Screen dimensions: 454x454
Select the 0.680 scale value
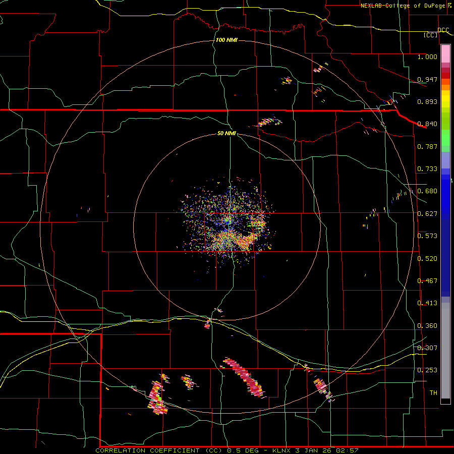tap(427, 191)
